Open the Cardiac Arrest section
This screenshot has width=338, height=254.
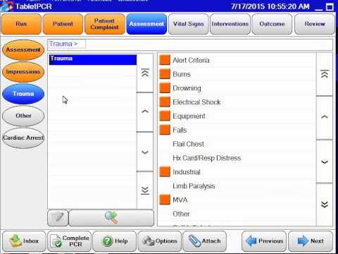pyautogui.click(x=23, y=138)
